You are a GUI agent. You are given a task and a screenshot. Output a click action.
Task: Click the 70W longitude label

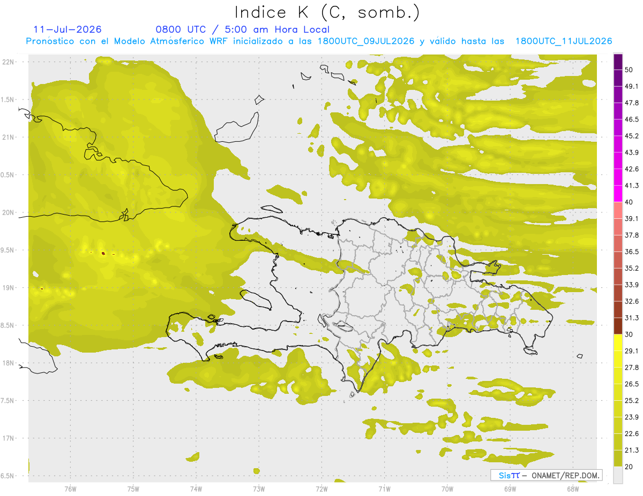click(447, 489)
